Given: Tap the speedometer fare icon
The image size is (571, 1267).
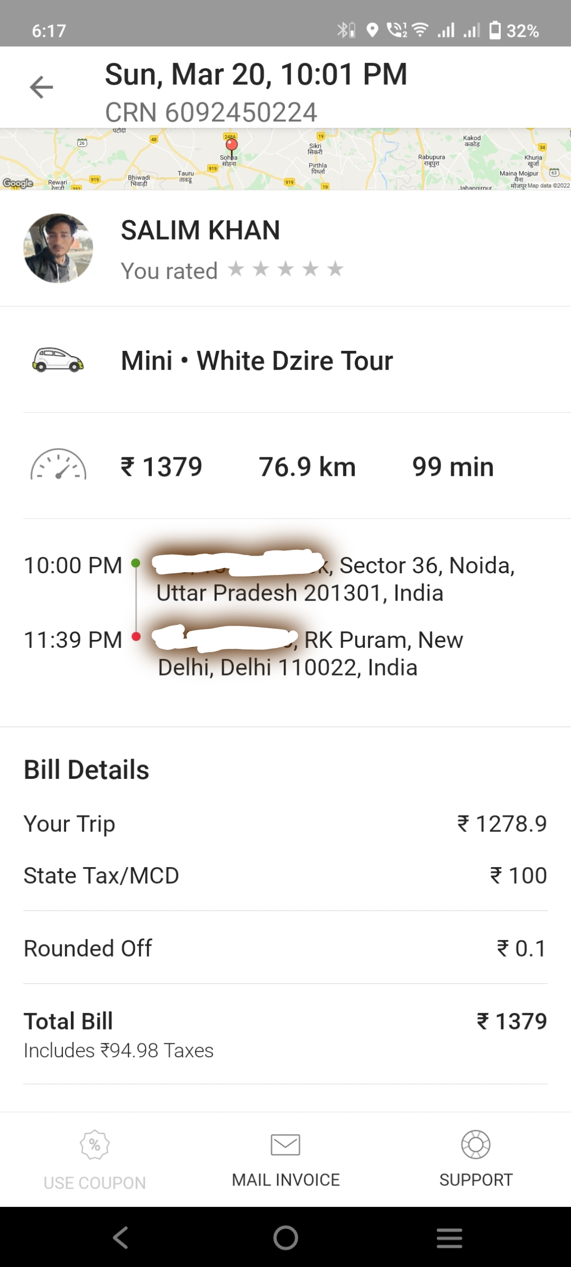Looking at the screenshot, I should pos(58,465).
